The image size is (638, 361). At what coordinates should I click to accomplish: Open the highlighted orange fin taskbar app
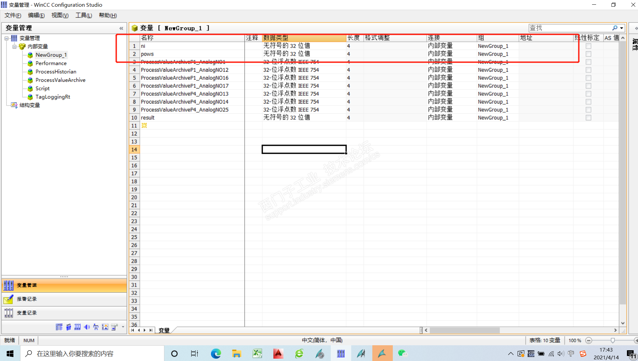382,354
